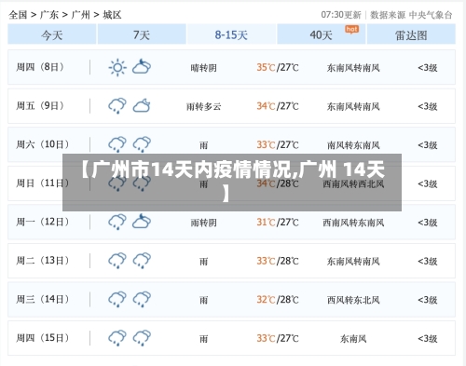Image resolution: width=466 pixels, height=366 pixels.
Task: Select the 周一（12日）date label
Action: pyautogui.click(x=43, y=222)
